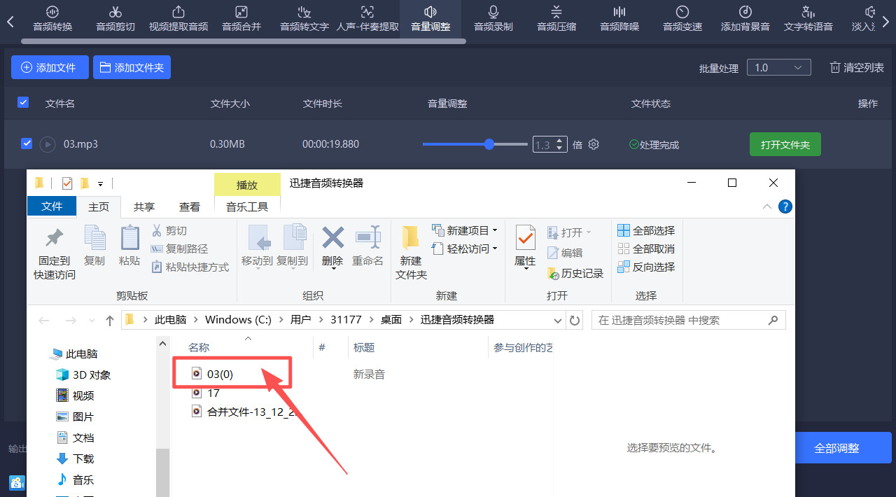Switch to the 共享 ribbon tab
The width and height of the screenshot is (896, 497).
144,207
